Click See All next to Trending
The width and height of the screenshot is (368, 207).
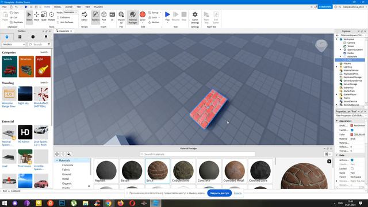coord(44,83)
